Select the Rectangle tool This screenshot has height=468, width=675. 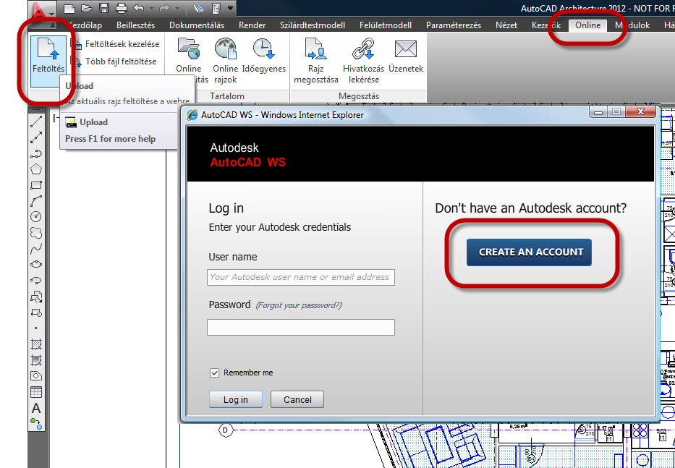tap(36, 185)
